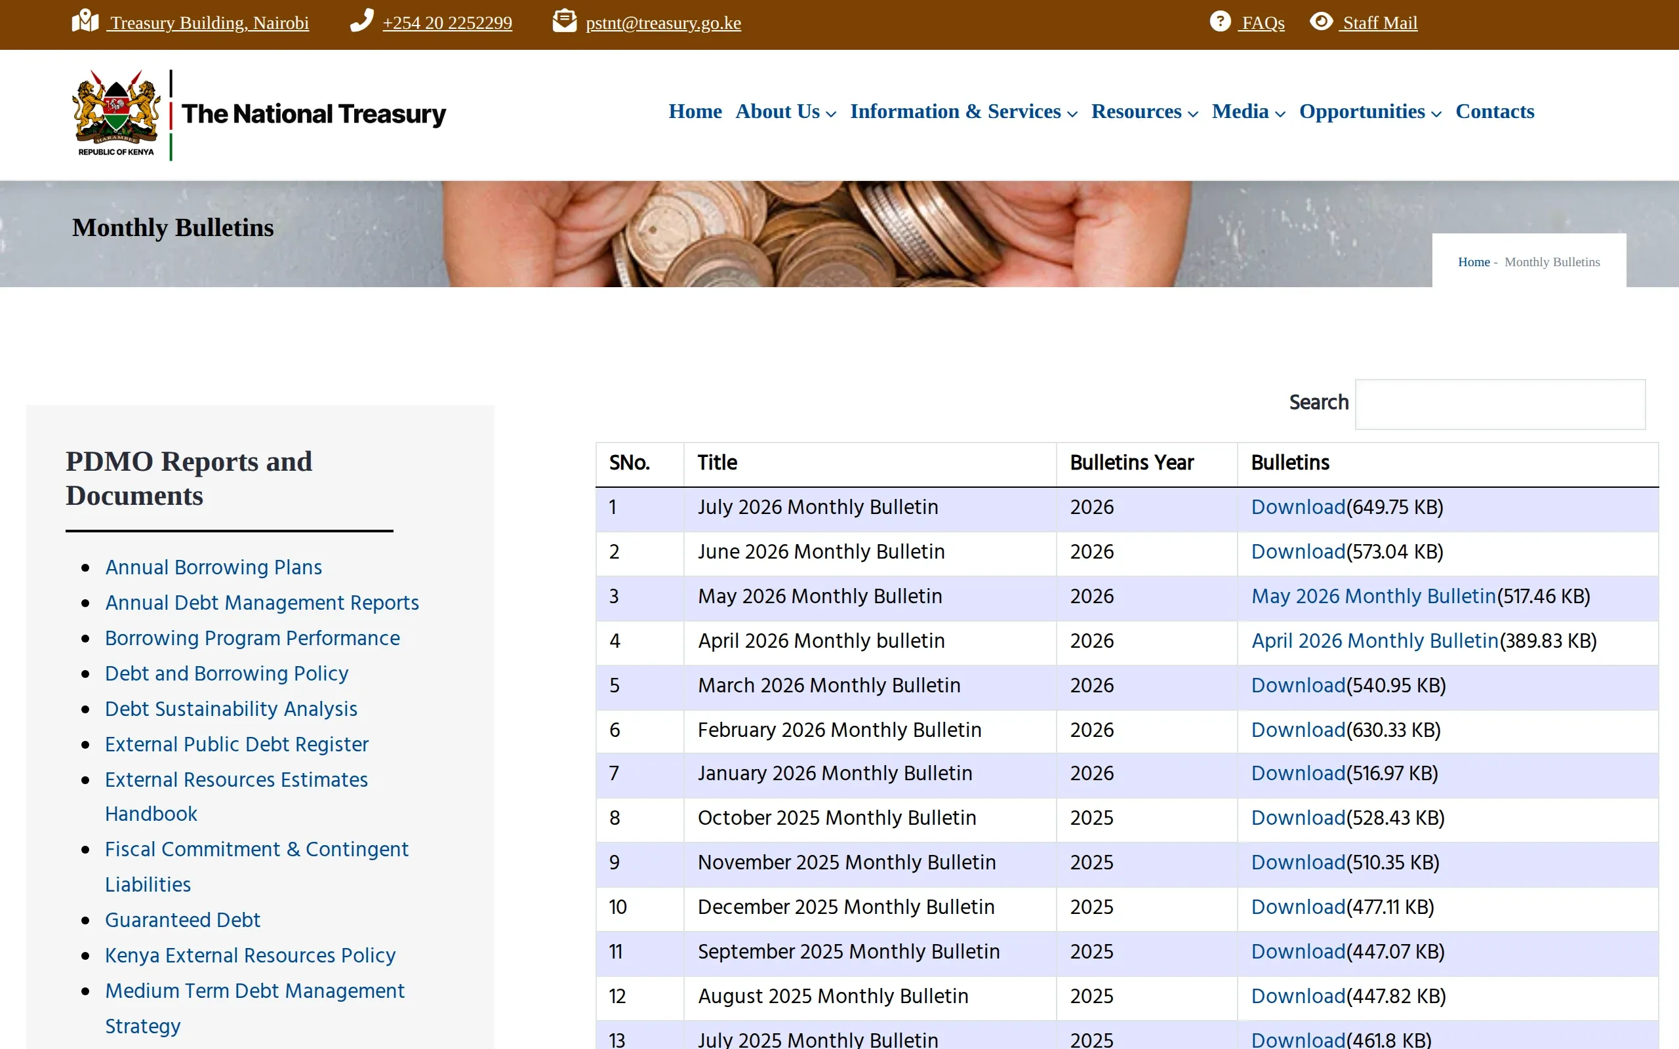Open the FAQs link
The height and width of the screenshot is (1049, 1679).
click(x=1263, y=23)
